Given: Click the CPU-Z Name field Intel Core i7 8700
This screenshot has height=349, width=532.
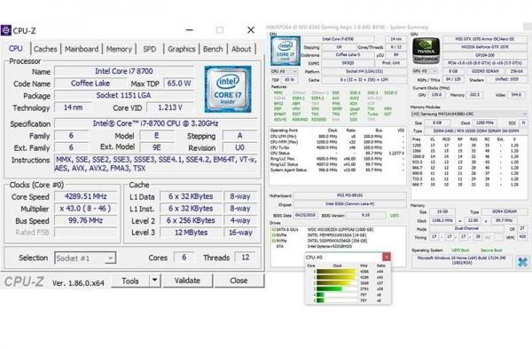Looking at the screenshot, I should [x=124, y=71].
